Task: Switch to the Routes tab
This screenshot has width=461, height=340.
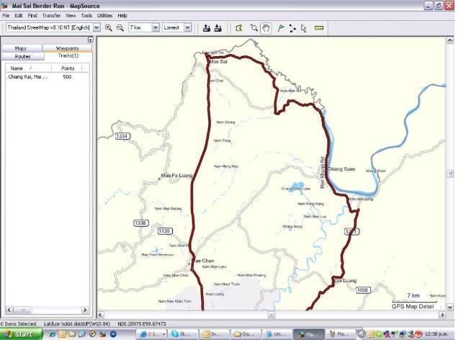Action: pos(22,56)
